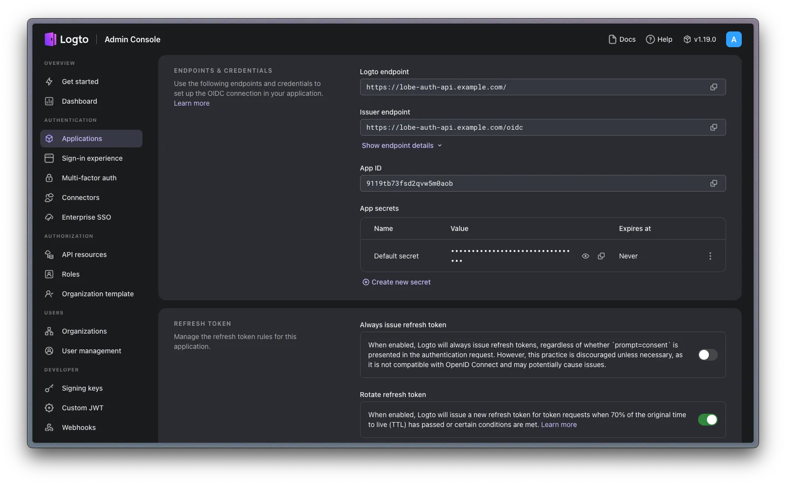This screenshot has width=786, height=484.
Task: Open the Learn more link about endpoints
Action: point(192,103)
